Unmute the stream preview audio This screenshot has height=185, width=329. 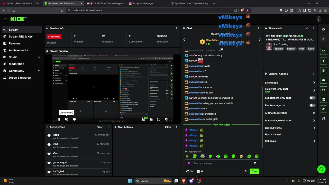click(67, 119)
